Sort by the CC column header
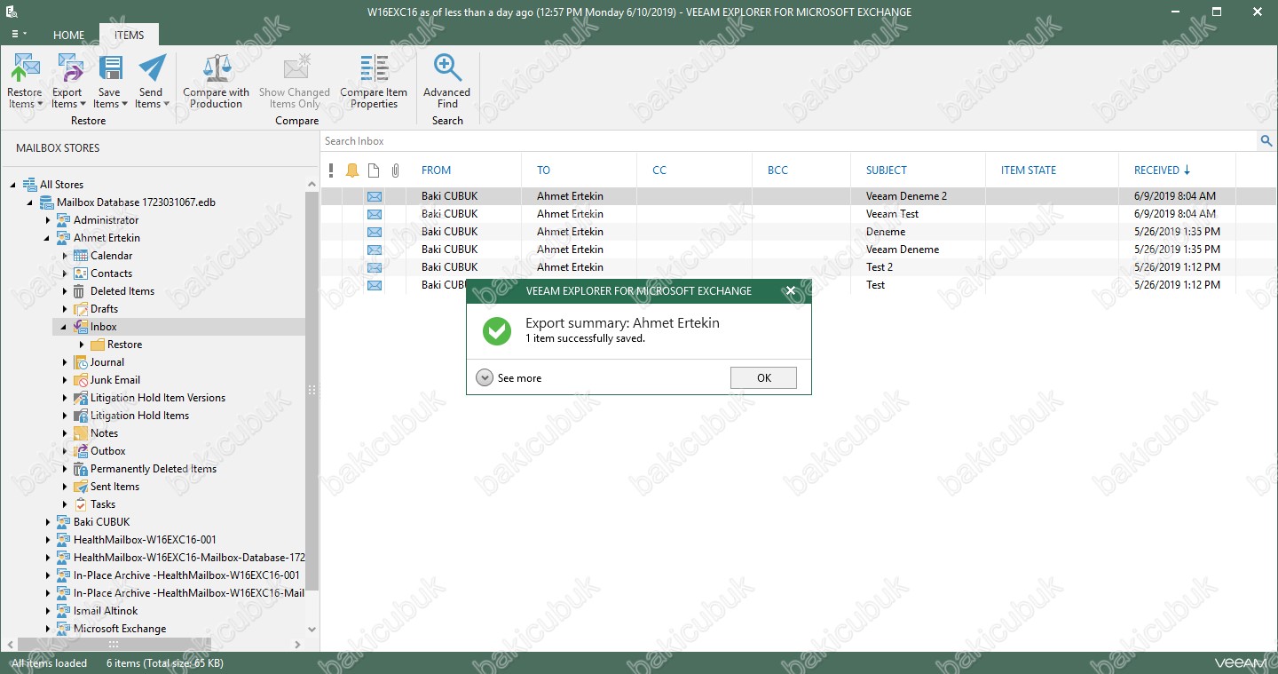This screenshot has width=1278, height=674. [x=659, y=170]
